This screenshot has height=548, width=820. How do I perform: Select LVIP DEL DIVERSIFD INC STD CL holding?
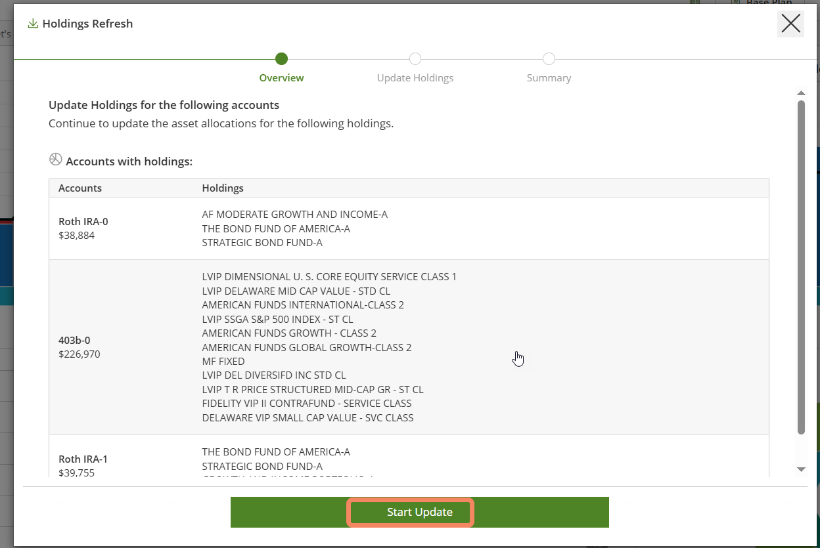tap(274, 375)
